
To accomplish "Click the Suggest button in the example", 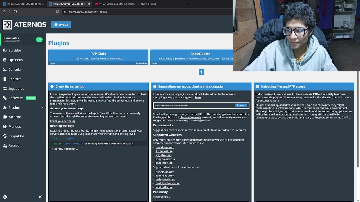I will coord(242,105).
